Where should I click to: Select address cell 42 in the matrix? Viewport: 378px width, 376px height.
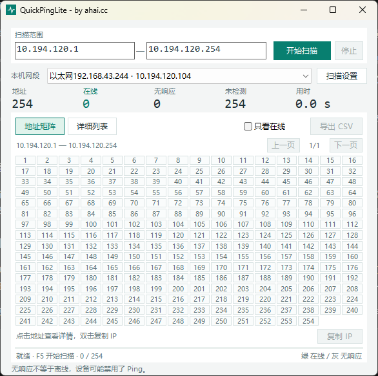(x=221, y=182)
